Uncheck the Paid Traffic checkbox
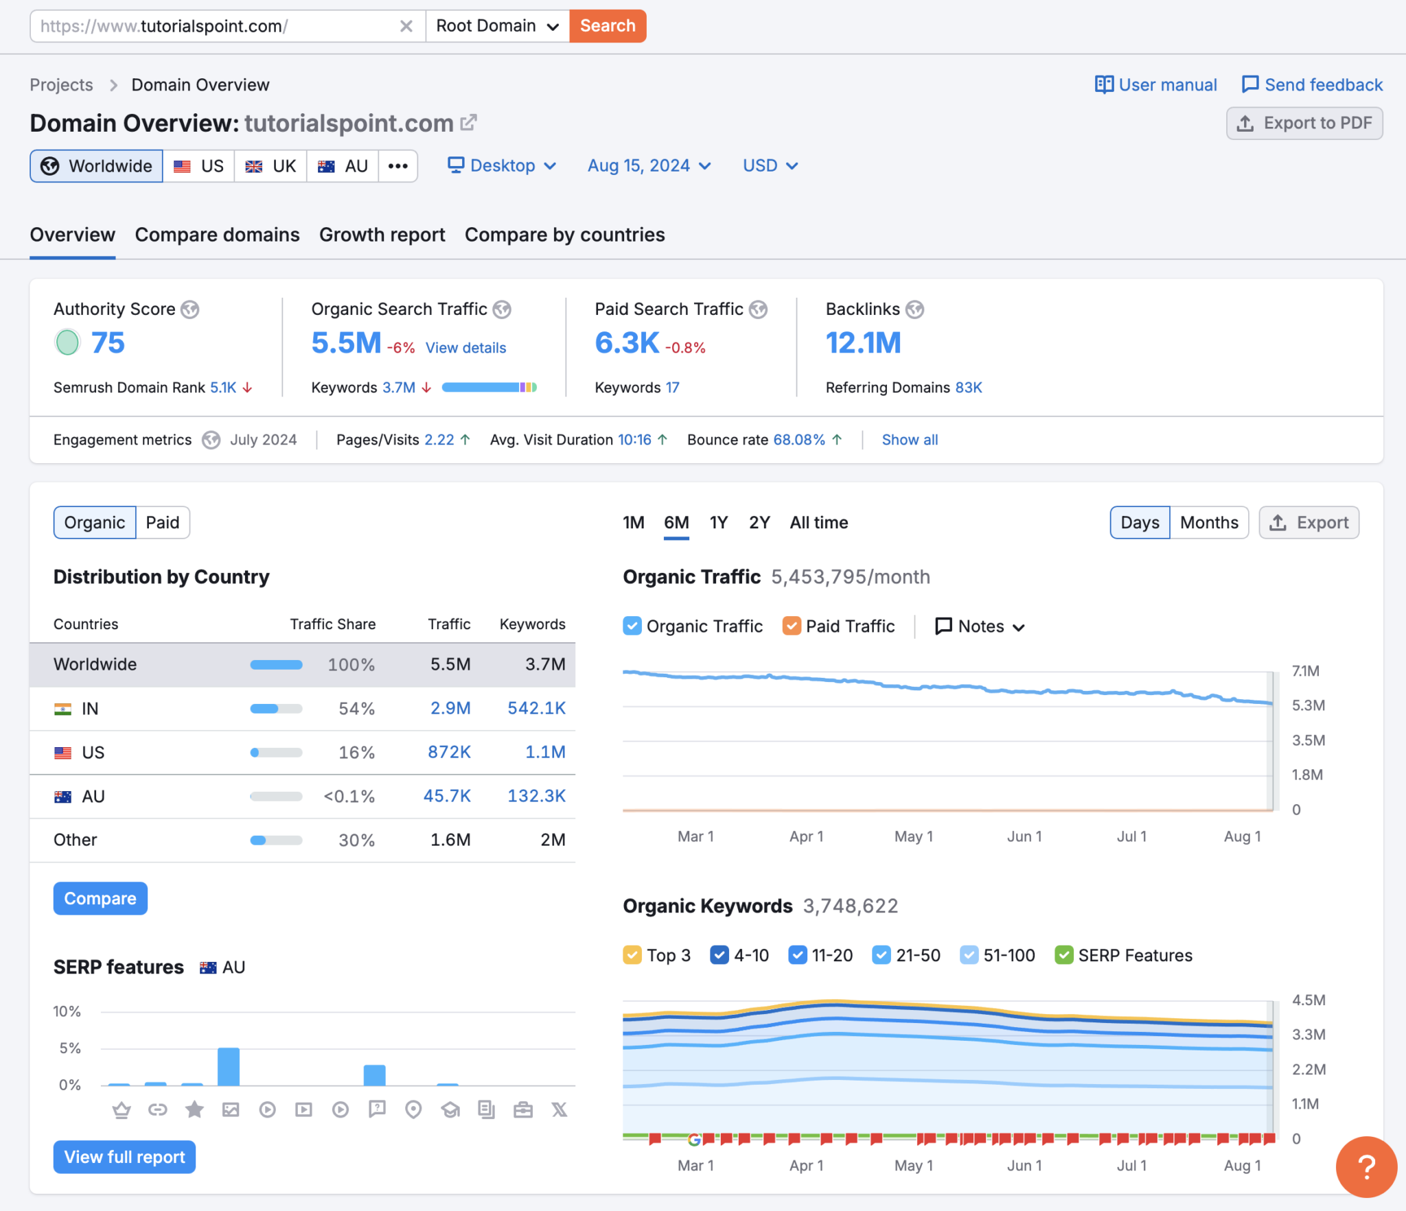The width and height of the screenshot is (1406, 1211). pyautogui.click(x=792, y=626)
